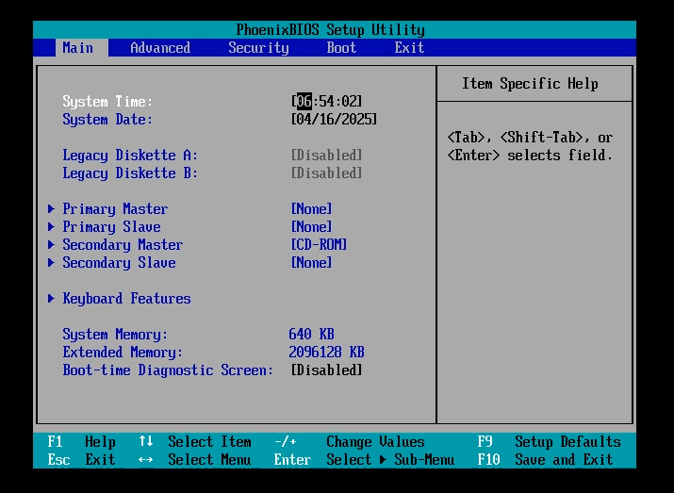674x493 pixels.
Task: Click the Legacy Diskette A label
Action: (x=130, y=156)
